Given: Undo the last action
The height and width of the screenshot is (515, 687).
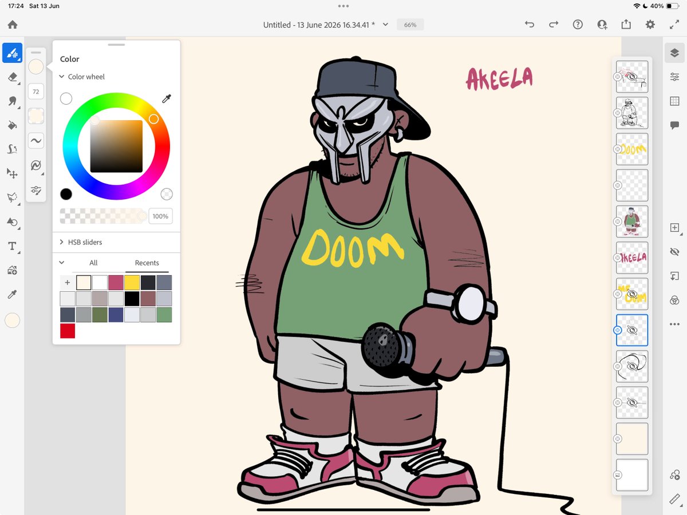Looking at the screenshot, I should tap(530, 25).
